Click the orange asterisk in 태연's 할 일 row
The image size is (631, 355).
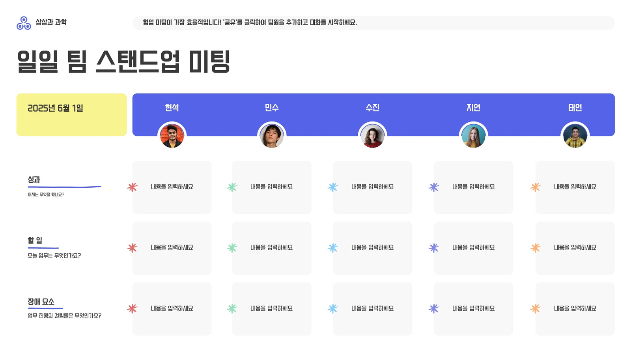tap(535, 248)
